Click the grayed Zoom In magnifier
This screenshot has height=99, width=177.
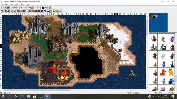(36, 7)
